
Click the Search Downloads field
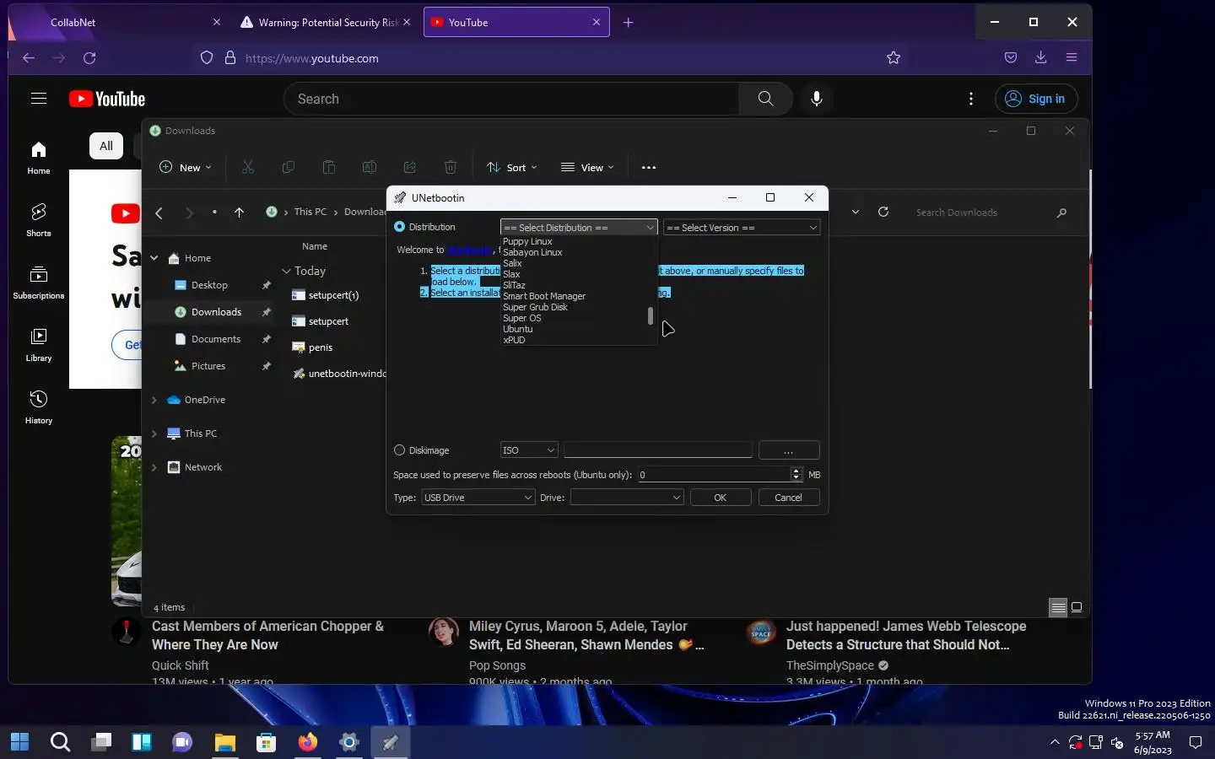point(991,213)
